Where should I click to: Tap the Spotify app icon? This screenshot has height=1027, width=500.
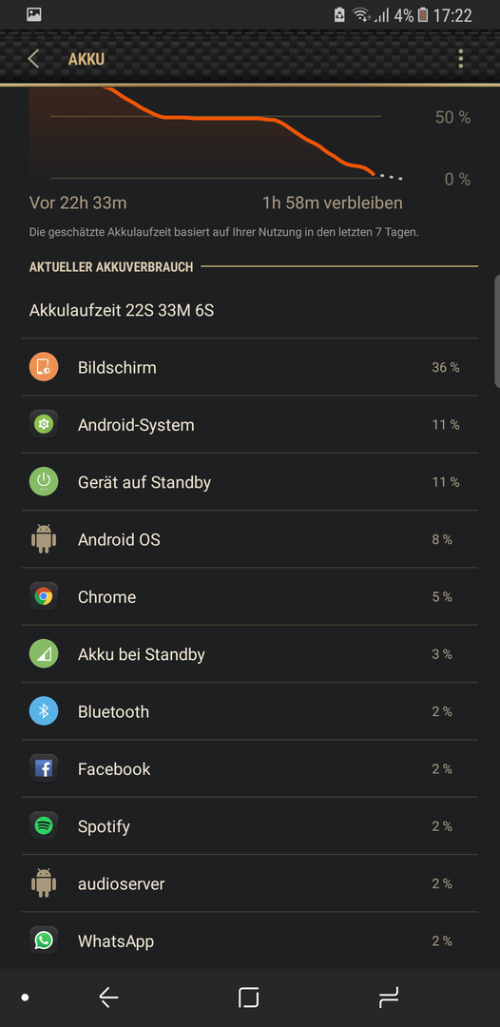44,826
